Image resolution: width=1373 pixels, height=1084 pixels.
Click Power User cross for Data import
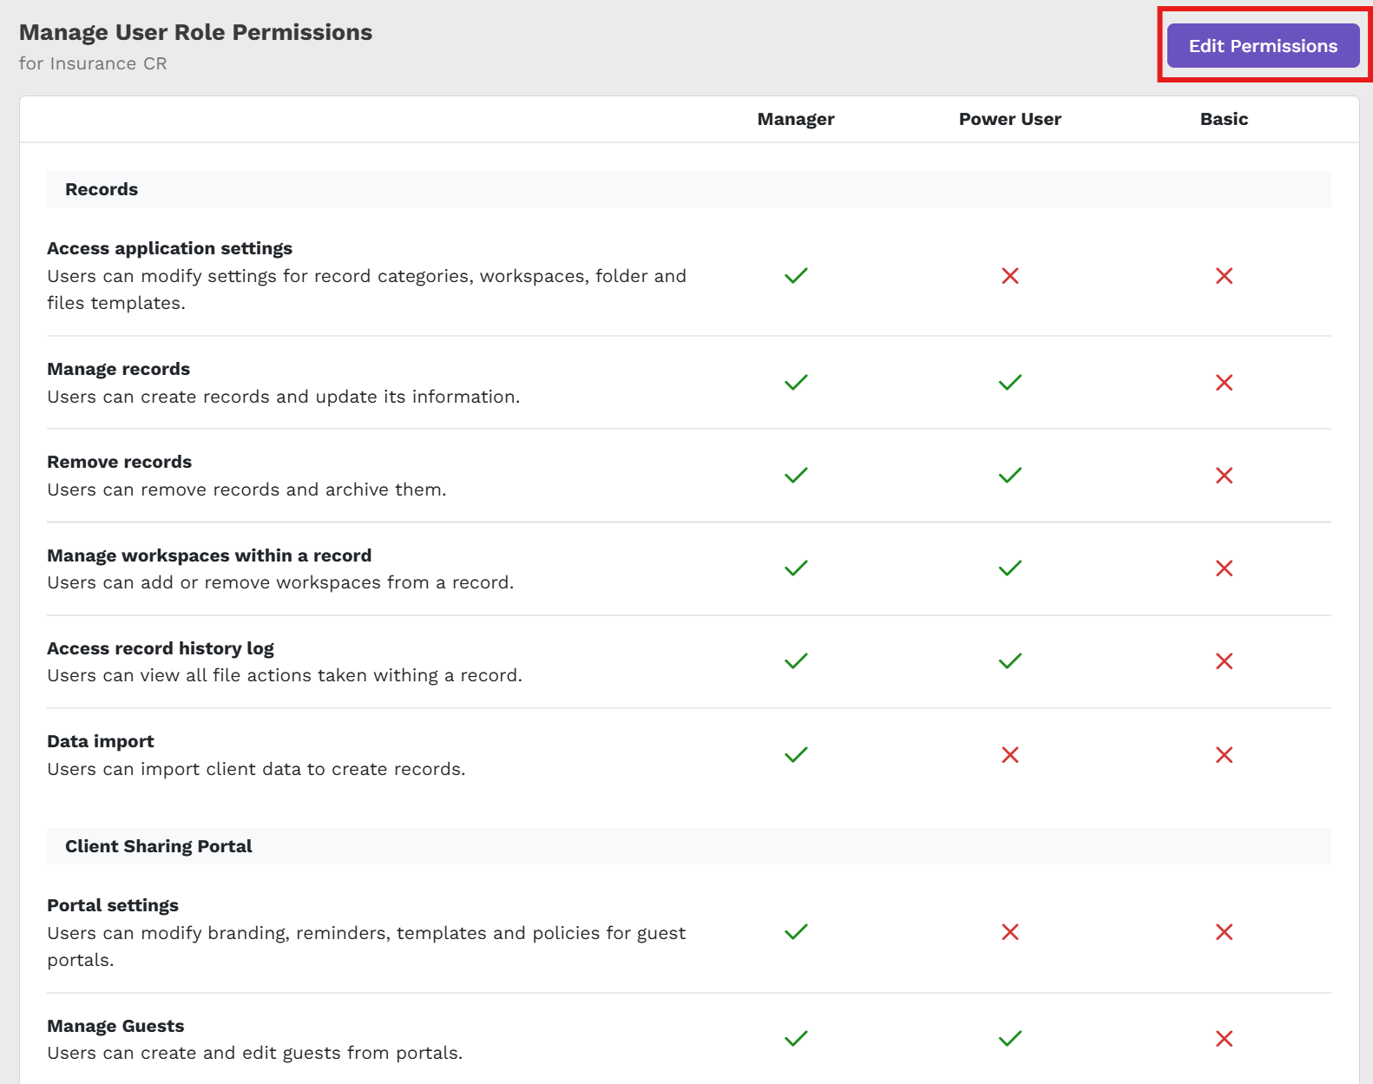(x=1010, y=755)
